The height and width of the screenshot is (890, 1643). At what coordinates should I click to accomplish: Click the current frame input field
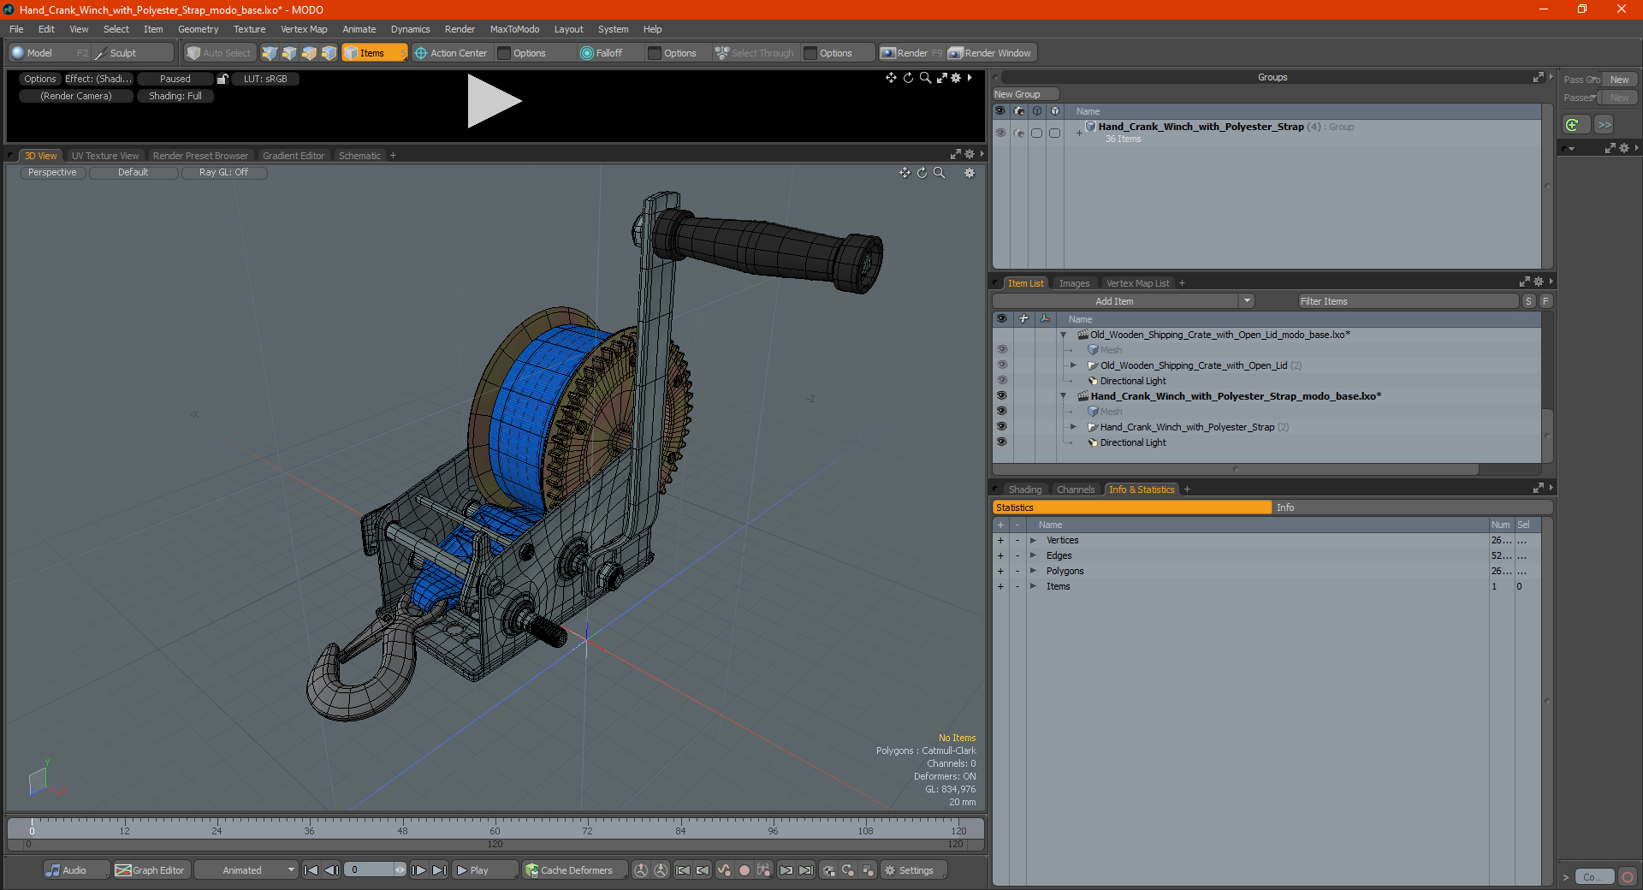click(x=371, y=870)
